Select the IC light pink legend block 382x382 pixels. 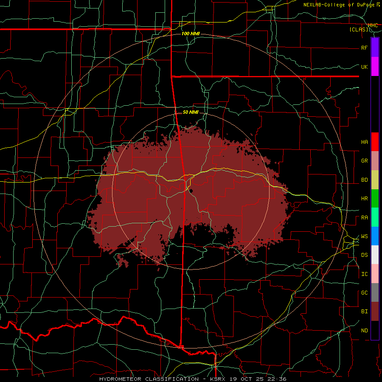click(x=375, y=274)
